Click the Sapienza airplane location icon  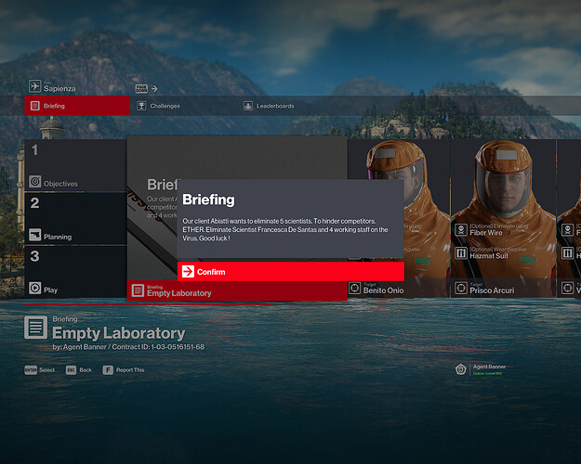point(34,86)
